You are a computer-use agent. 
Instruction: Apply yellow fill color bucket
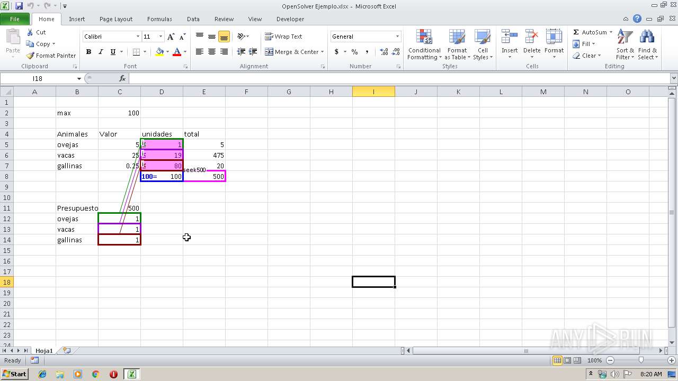point(159,52)
